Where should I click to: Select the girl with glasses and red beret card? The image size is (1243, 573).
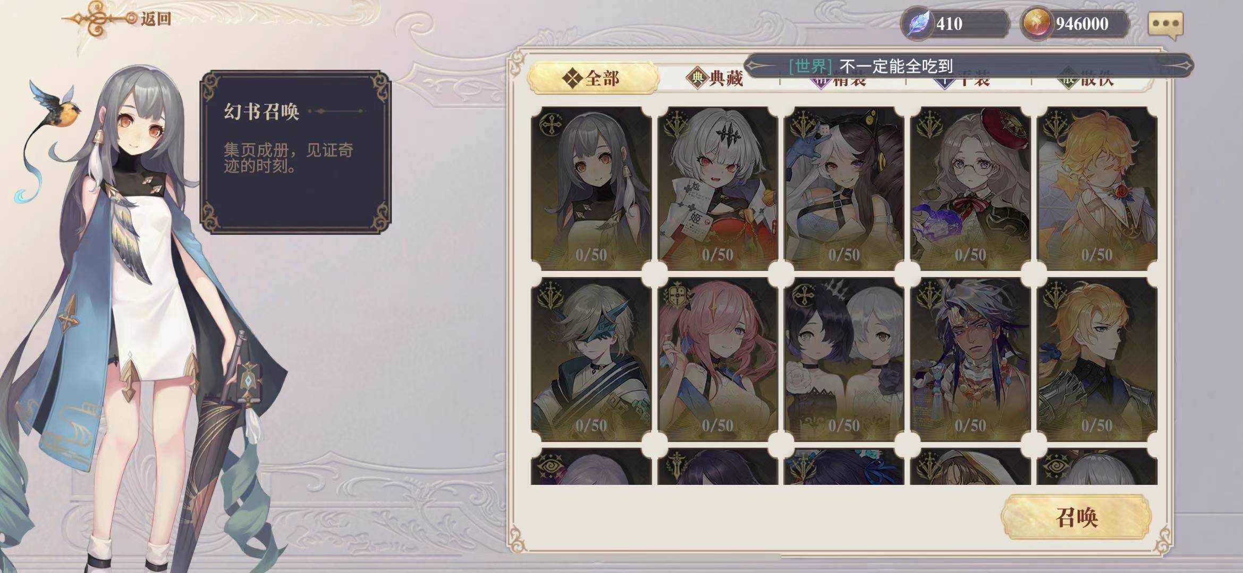click(970, 188)
